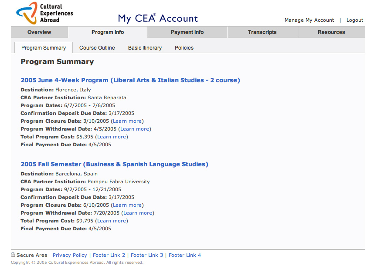The height and width of the screenshot is (276, 374).
Task: Open the Overview tab
Action: click(39, 32)
